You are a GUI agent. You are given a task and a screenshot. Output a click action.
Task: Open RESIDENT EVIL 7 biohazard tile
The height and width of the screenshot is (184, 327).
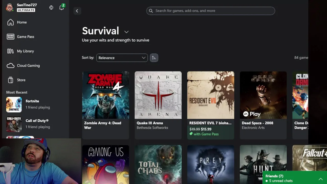tap(211, 105)
